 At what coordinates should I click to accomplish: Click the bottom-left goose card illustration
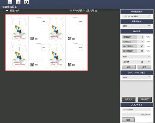pos(19,56)
